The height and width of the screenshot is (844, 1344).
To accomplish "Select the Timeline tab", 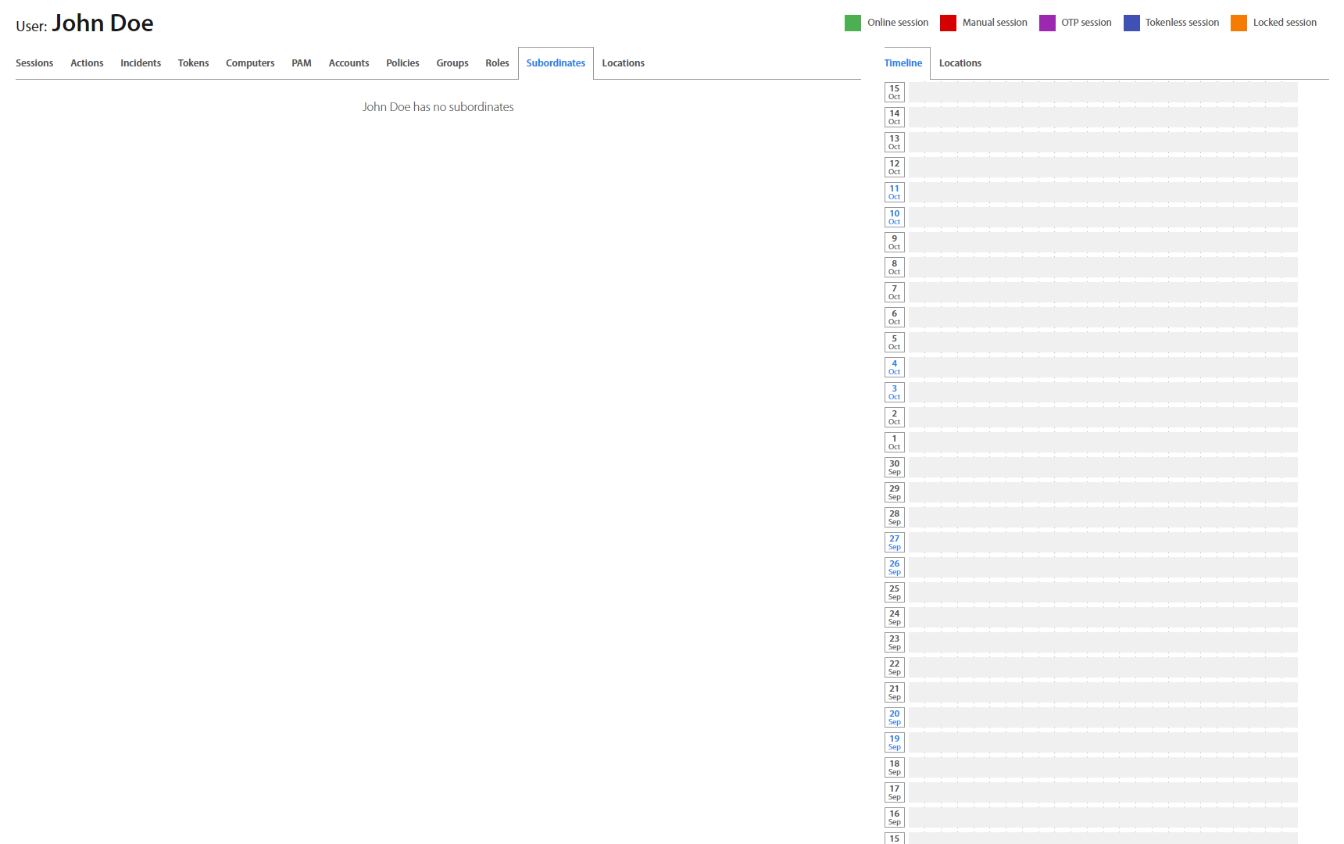I will tap(903, 63).
